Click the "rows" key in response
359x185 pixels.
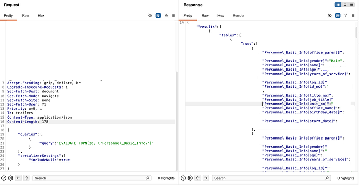click(x=248, y=44)
